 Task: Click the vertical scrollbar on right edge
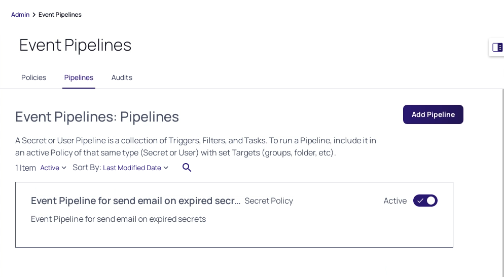point(503,183)
